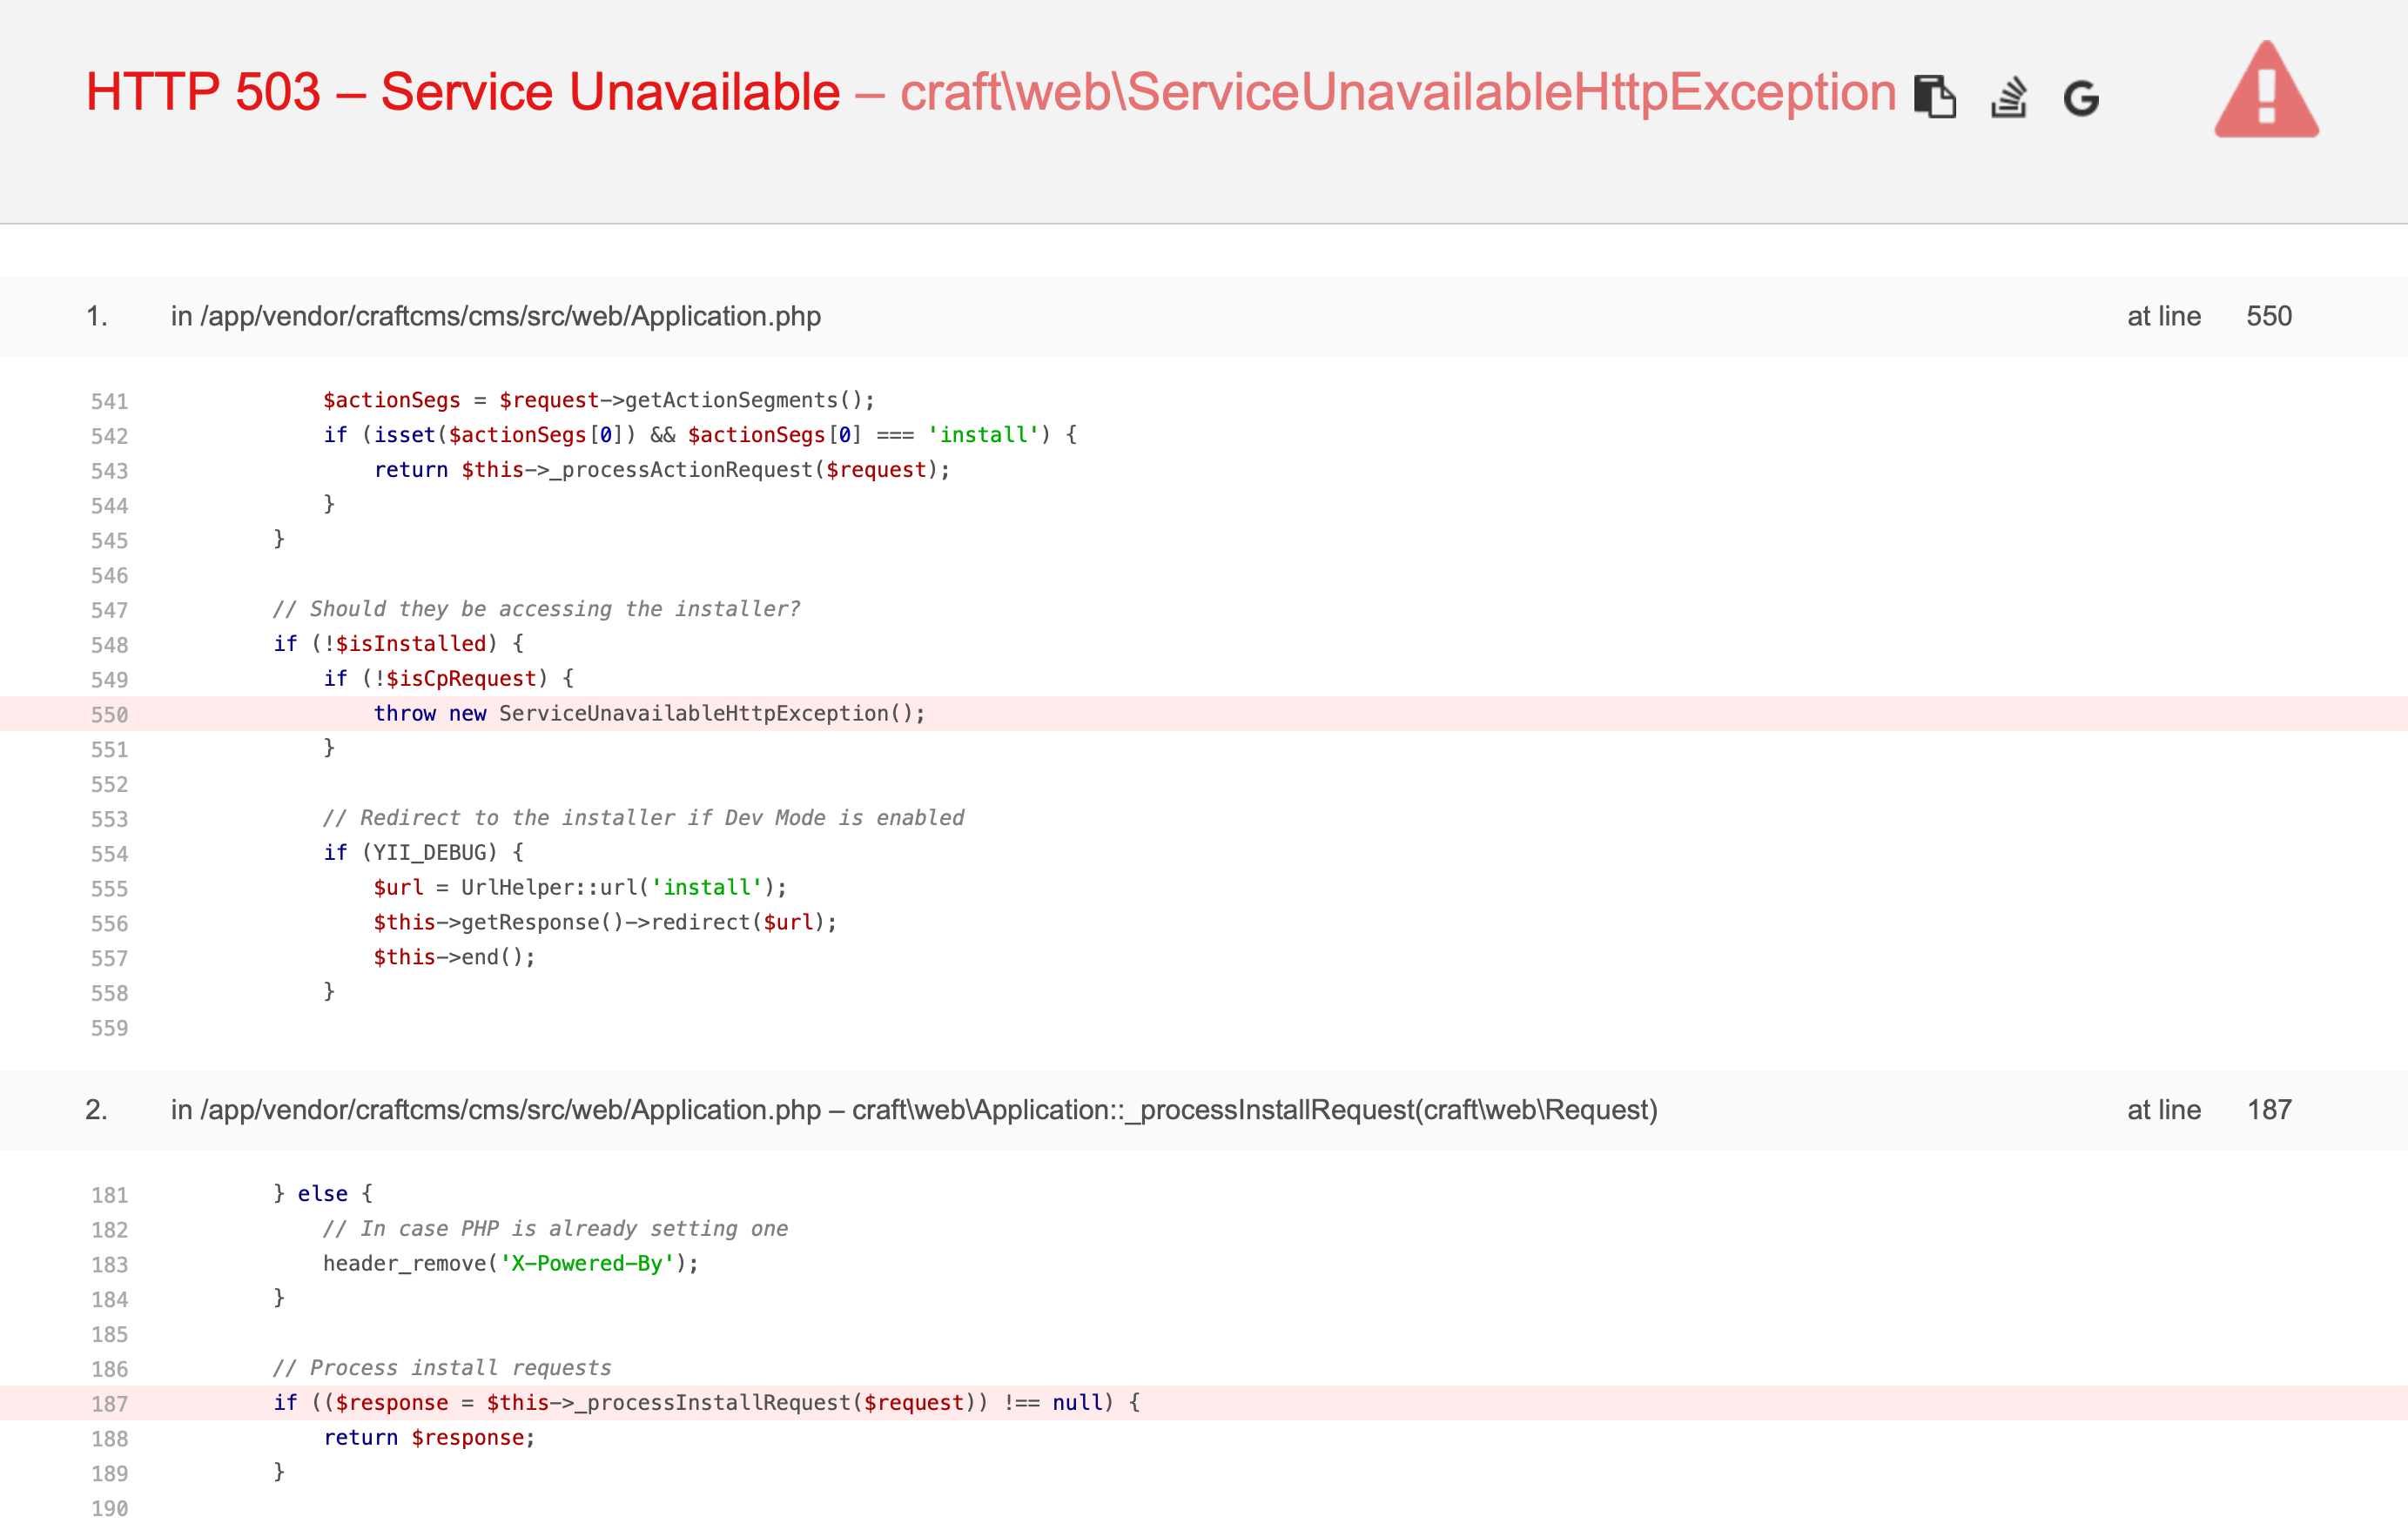Viewport: 2408px width, 1530px height.
Task: Click line number 541
Action: pos(109,401)
